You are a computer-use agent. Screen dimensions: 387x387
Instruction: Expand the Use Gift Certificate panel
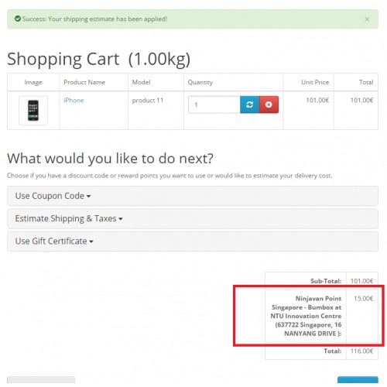pos(193,241)
